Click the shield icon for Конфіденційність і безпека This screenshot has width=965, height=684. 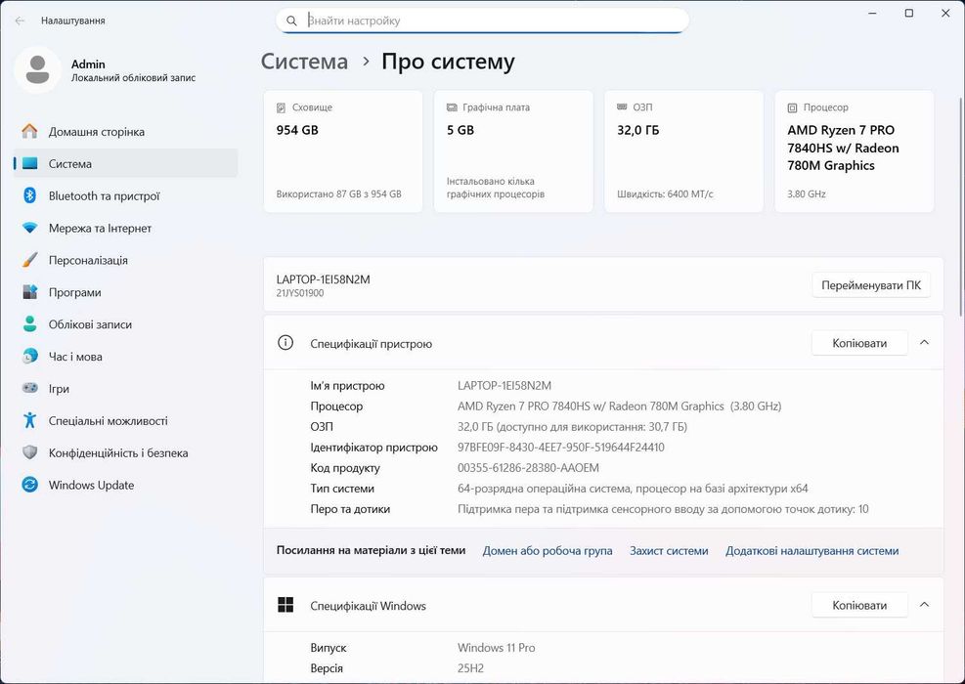click(x=29, y=452)
